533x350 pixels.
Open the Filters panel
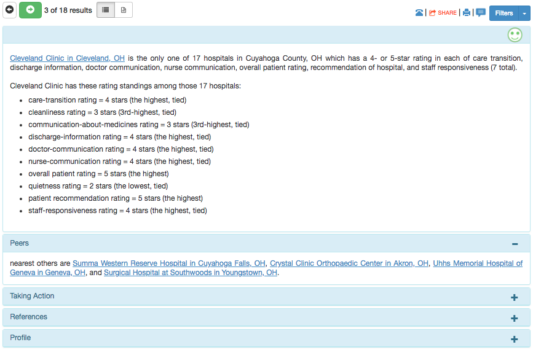(x=503, y=14)
